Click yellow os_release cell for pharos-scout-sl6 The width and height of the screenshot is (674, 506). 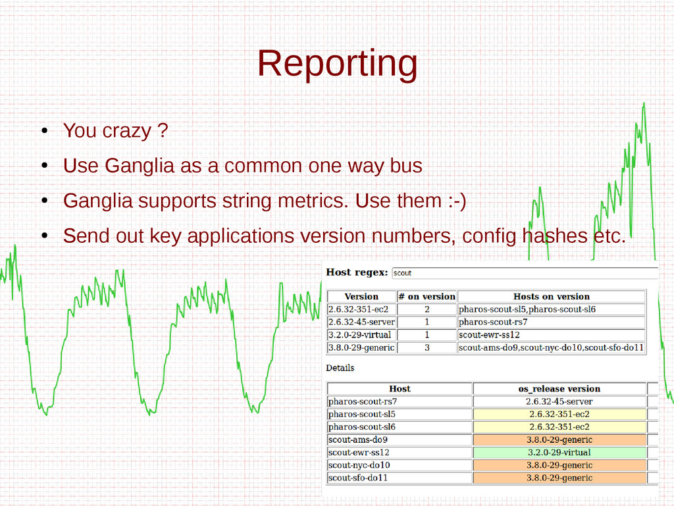pos(559,427)
